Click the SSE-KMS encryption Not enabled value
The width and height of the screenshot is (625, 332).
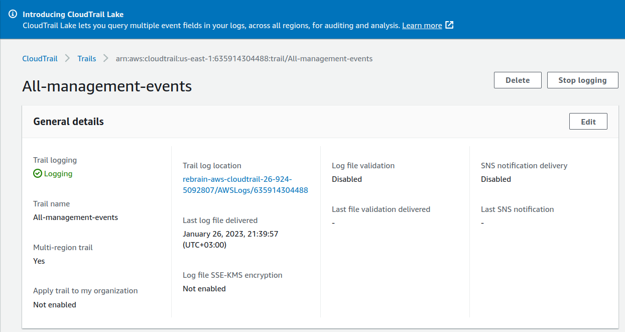[204, 289]
